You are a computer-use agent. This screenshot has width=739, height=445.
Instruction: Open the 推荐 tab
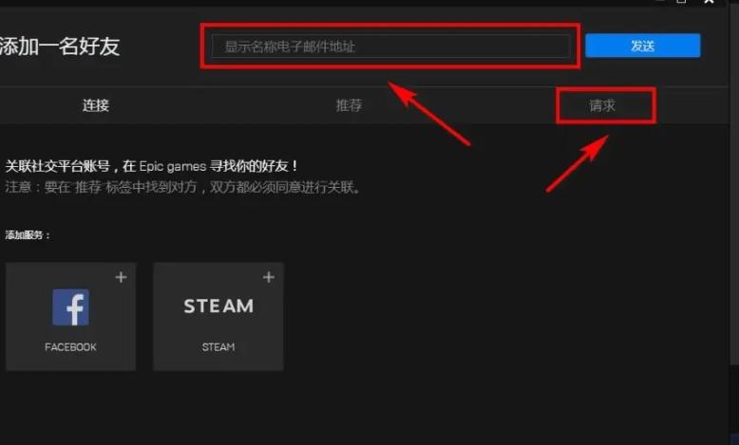pyautogui.click(x=349, y=105)
